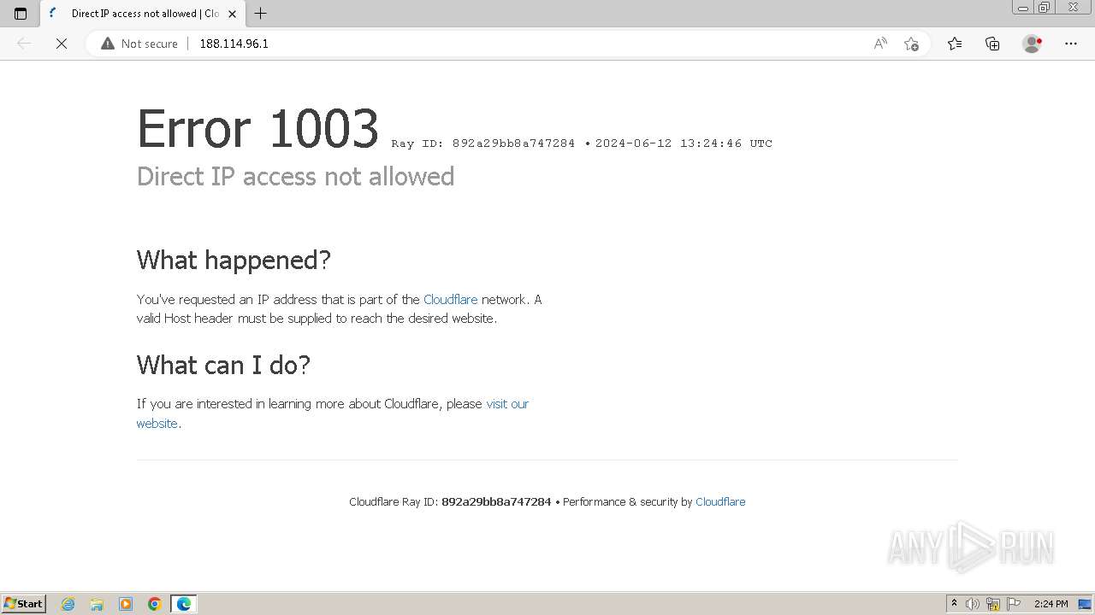
Task: Open the Cloudflare link in the footer
Action: [x=720, y=501]
